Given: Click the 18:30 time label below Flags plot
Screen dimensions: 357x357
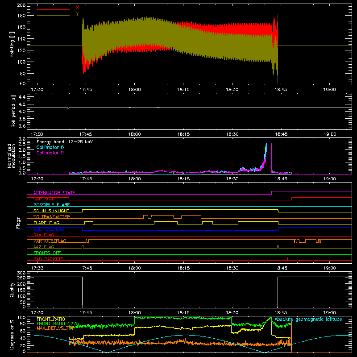Looking at the screenshot, I should (232, 268).
